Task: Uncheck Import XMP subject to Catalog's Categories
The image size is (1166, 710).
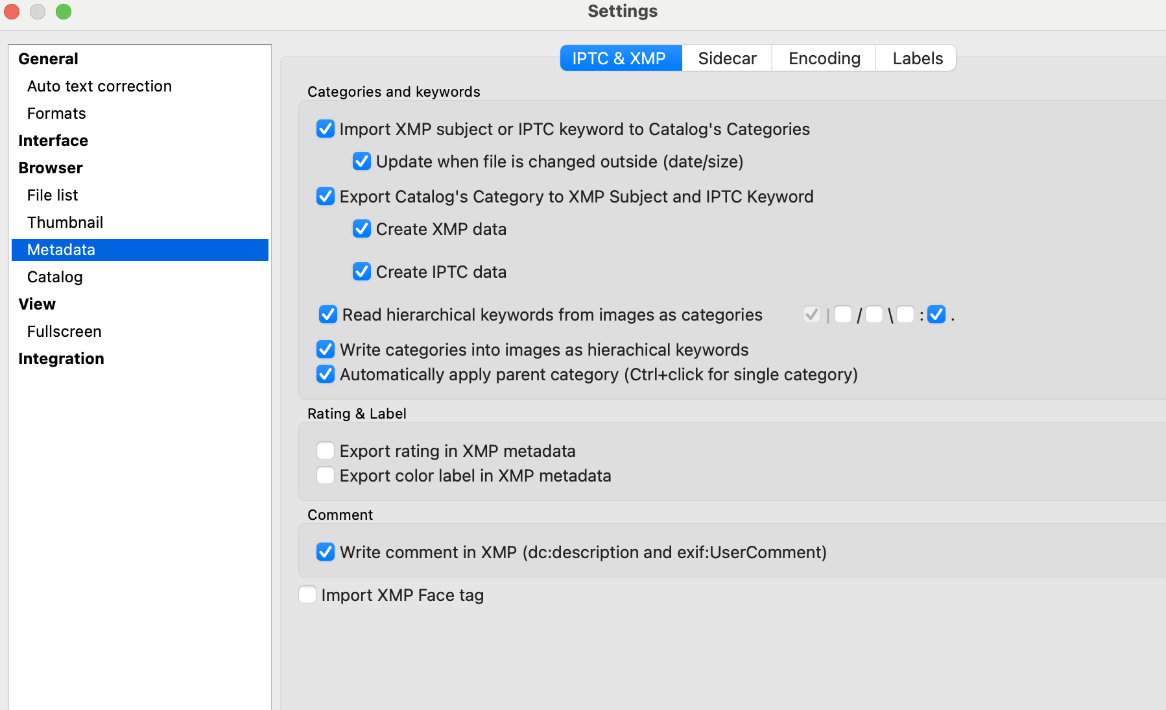Action: (x=326, y=129)
